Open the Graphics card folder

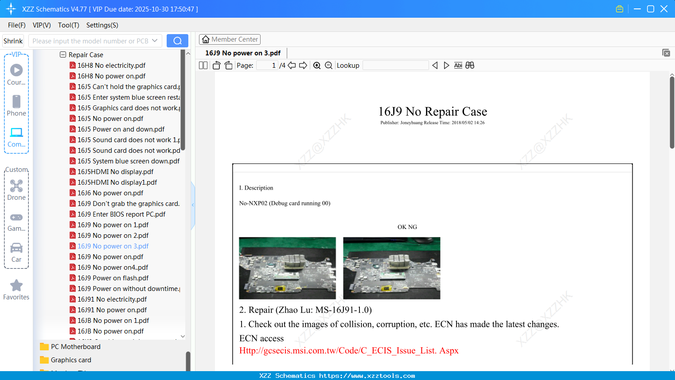[x=71, y=360]
